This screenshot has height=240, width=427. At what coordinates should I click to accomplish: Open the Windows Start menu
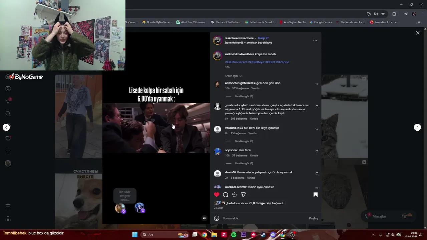click(135, 235)
